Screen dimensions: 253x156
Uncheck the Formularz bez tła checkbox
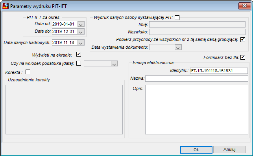pyautogui.click(x=243, y=57)
